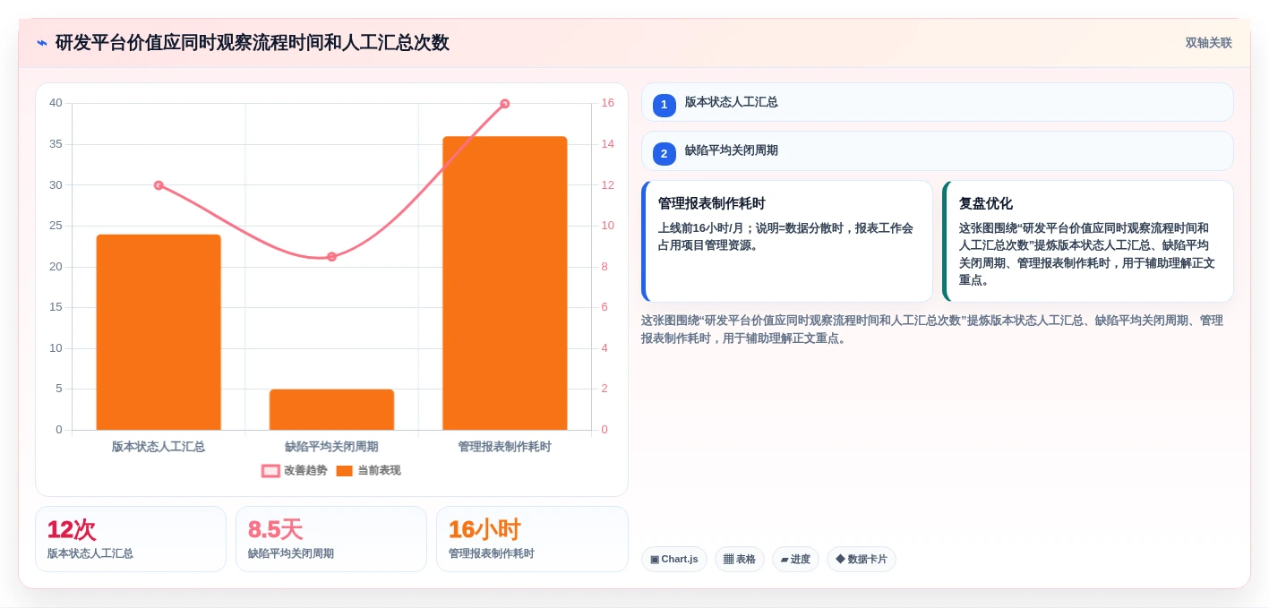The height and width of the screenshot is (608, 1269).
Task: Click the 8.5天 metric value
Action: point(275,529)
